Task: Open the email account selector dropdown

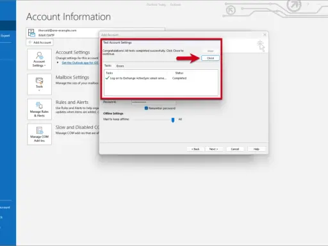Action: click(x=95, y=33)
